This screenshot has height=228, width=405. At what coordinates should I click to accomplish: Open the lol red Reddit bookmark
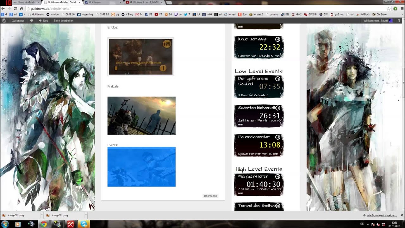point(230,14)
